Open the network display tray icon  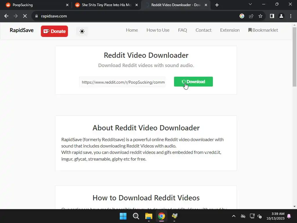252,216
